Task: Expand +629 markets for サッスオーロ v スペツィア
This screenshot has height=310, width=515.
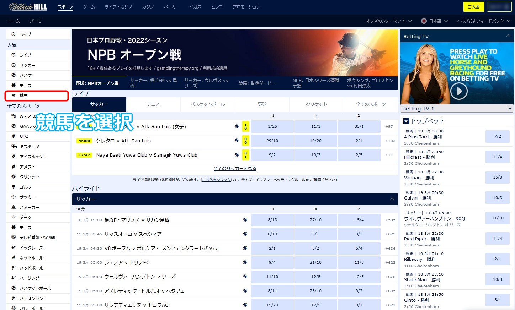Action: tap(390, 234)
